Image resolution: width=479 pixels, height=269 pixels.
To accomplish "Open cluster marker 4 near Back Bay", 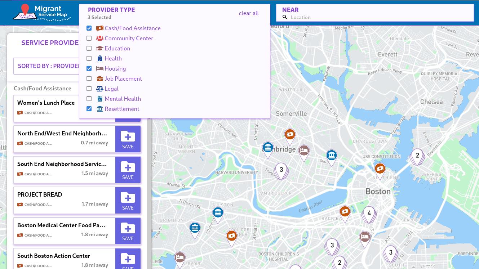I will (369, 215).
